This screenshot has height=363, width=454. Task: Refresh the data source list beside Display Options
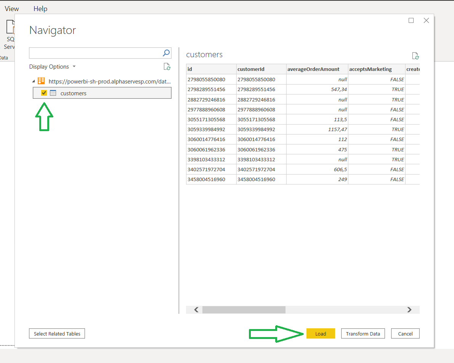(x=167, y=66)
